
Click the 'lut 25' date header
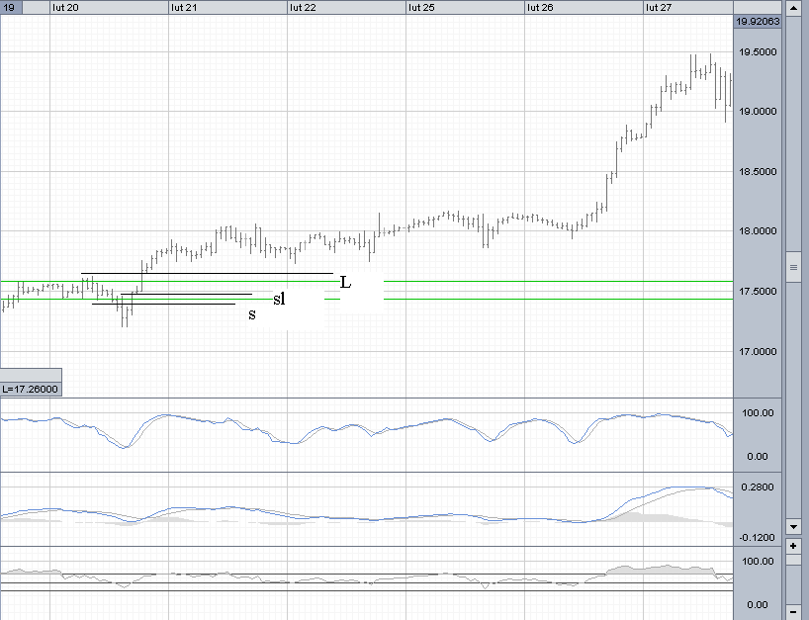[x=421, y=7]
